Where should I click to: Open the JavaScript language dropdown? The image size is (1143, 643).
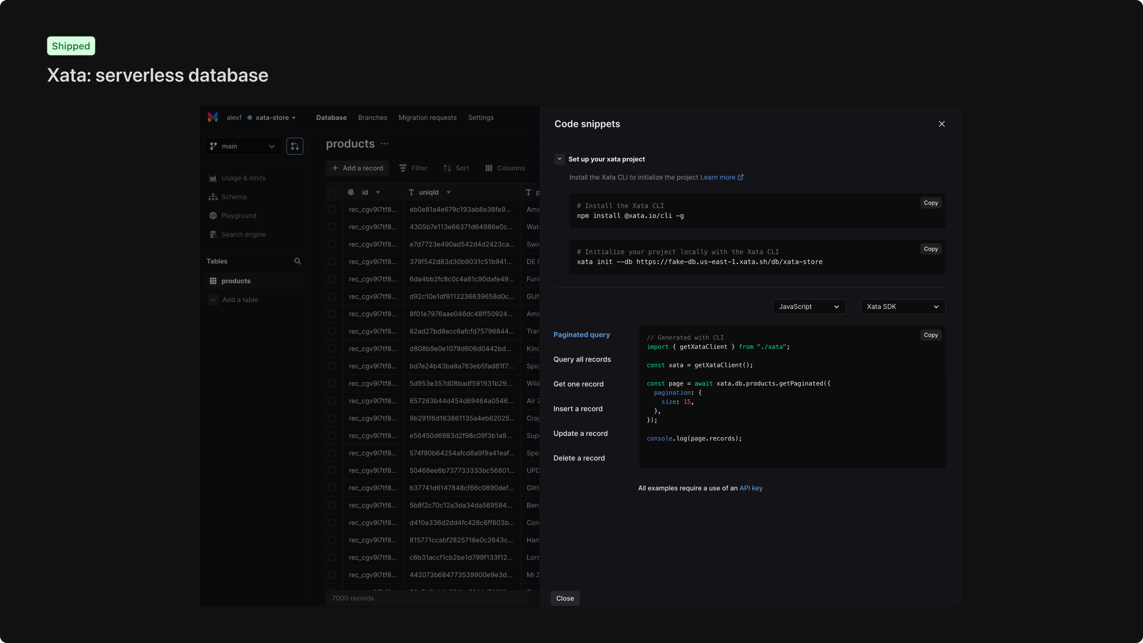[x=808, y=307]
